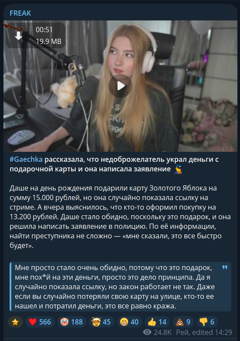Click the views eye icon
Image resolution: width=240 pixels, height=341 pixels.
pos(147,332)
